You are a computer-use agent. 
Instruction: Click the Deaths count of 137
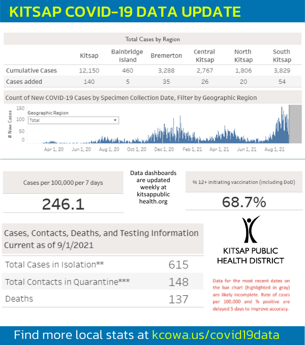click(178, 299)
